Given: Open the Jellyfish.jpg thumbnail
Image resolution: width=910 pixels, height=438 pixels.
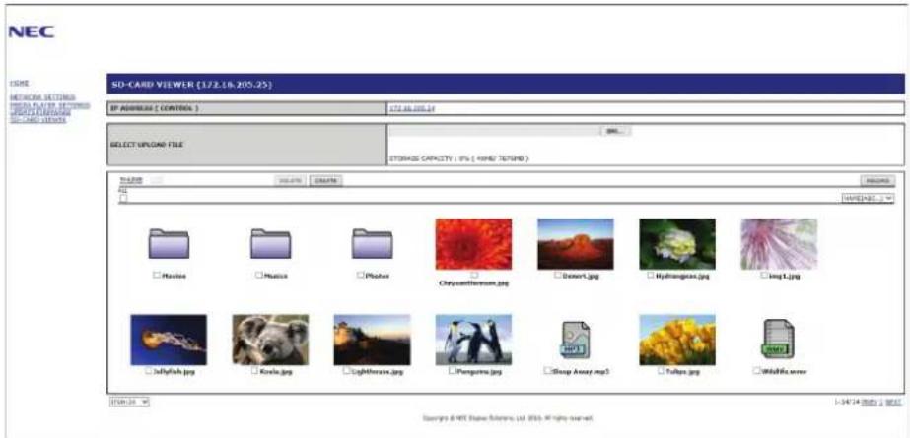Looking at the screenshot, I should click(x=169, y=340).
